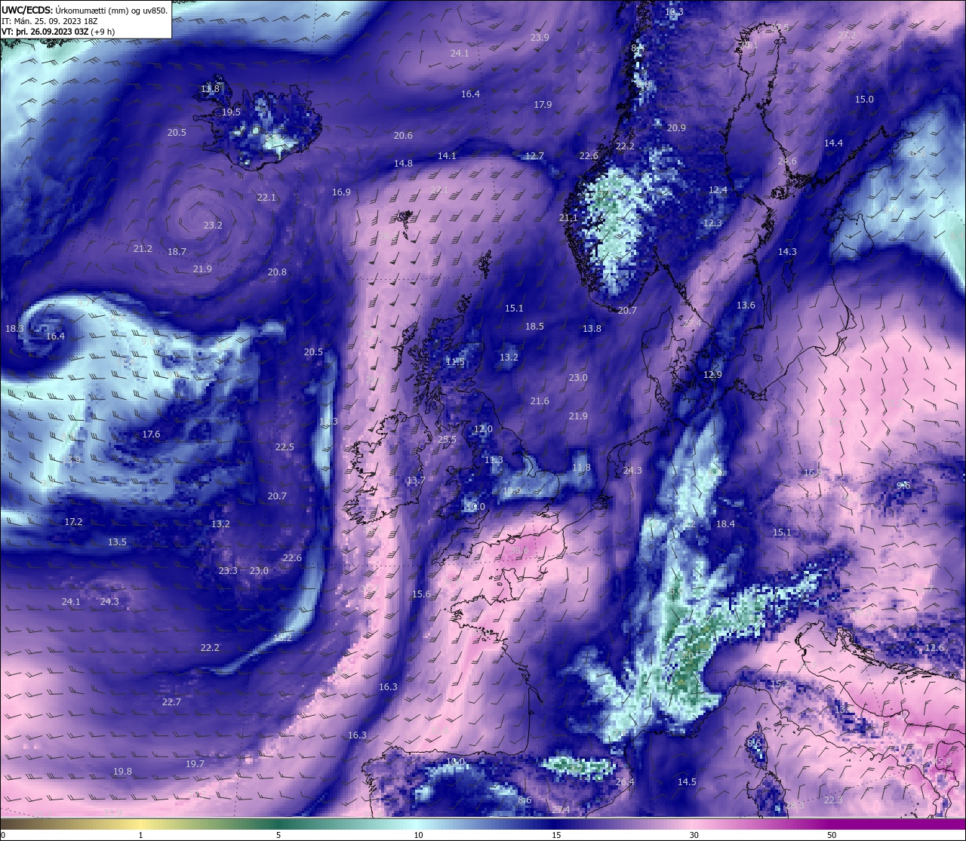Click the value 19.5 over Iceland
The width and height of the screenshot is (966, 841).
point(231,112)
